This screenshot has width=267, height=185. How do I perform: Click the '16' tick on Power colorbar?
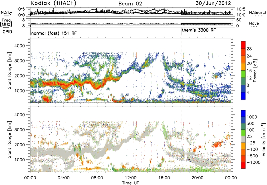click(249, 71)
